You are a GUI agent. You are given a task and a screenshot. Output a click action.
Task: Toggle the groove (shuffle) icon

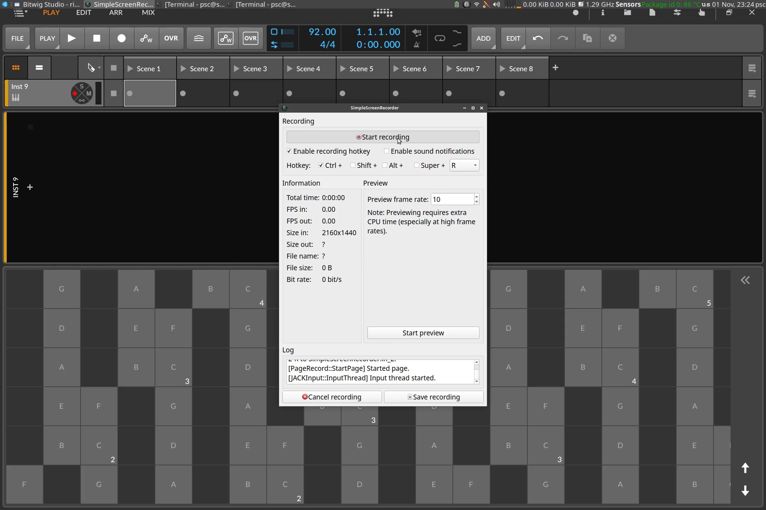coord(199,38)
